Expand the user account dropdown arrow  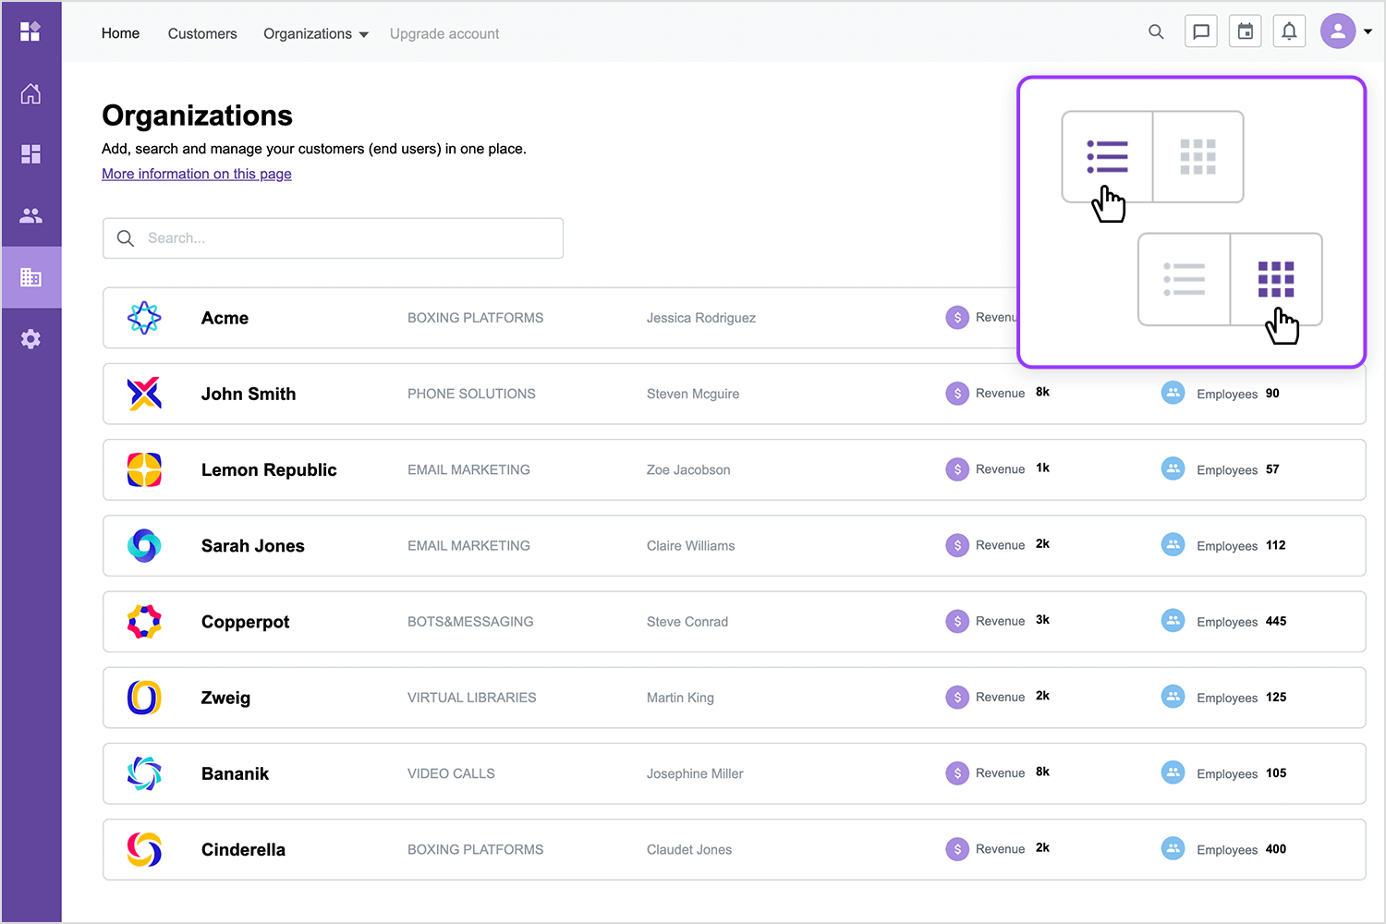tap(1368, 32)
